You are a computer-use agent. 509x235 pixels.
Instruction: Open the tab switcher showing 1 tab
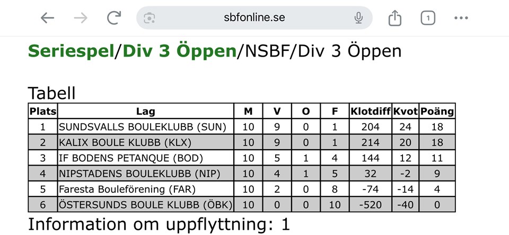[x=428, y=18]
